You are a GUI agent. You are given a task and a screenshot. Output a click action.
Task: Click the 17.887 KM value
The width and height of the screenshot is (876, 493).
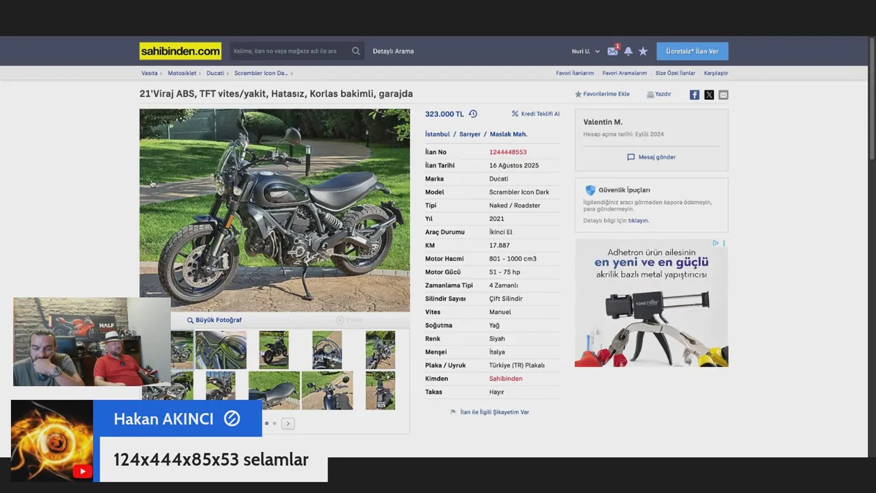(500, 245)
